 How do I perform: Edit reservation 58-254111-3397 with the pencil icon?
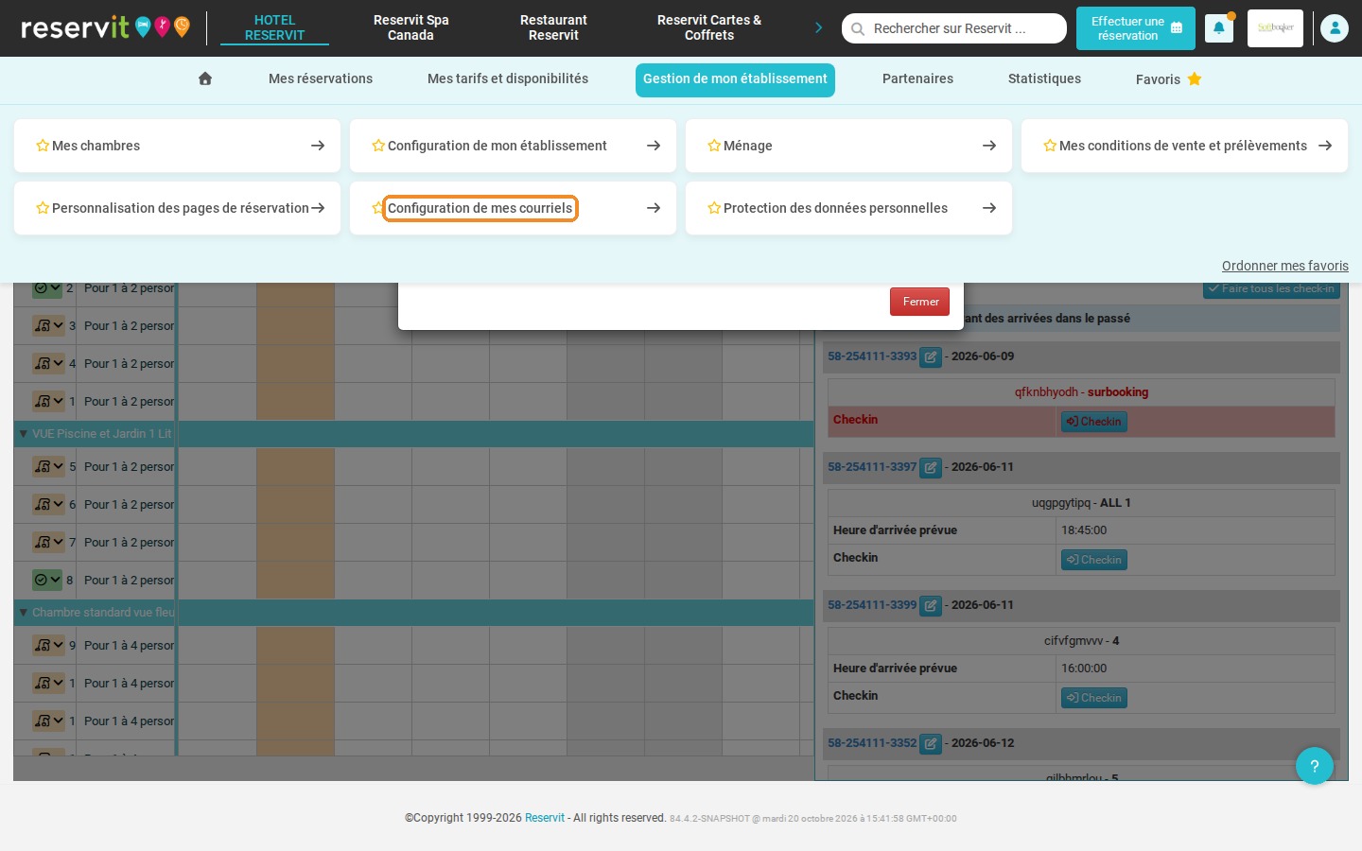point(931,467)
